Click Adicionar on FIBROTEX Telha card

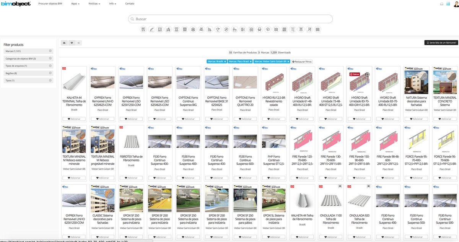click(x=131, y=178)
